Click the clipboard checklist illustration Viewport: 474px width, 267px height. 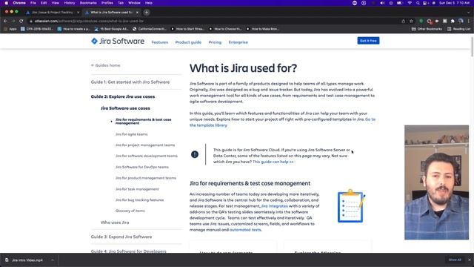351,206
